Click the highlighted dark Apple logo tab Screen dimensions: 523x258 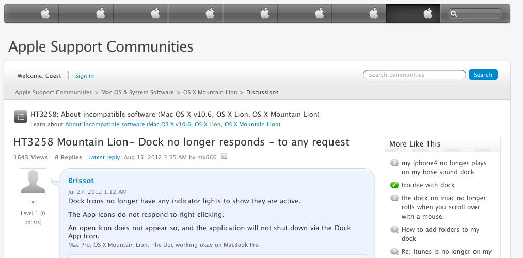(427, 14)
